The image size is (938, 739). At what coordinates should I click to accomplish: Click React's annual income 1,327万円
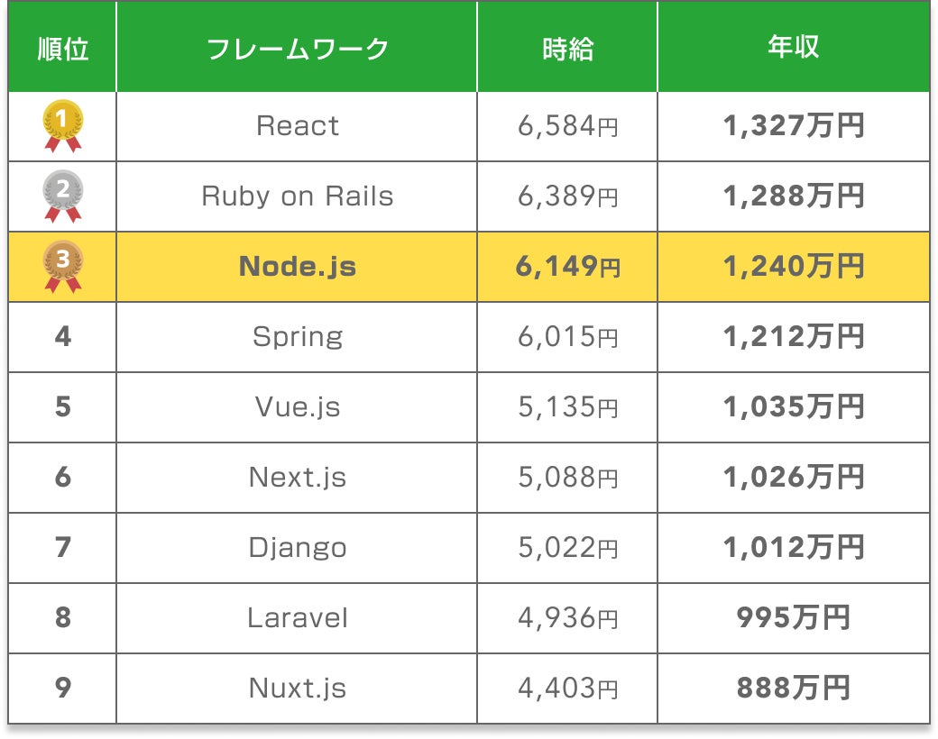coord(794,126)
